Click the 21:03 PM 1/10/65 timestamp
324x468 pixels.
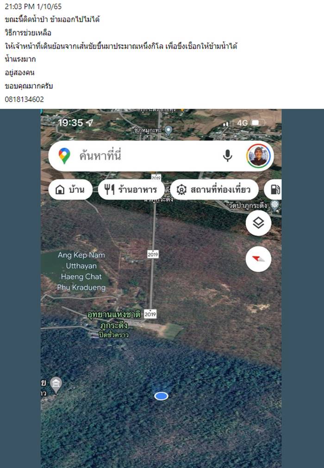[33, 6]
